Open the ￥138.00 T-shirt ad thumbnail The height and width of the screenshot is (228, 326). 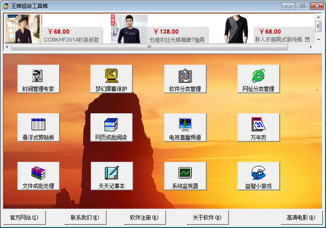point(129,29)
